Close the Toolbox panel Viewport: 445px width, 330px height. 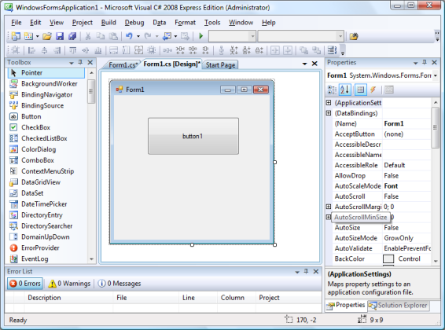click(x=90, y=62)
